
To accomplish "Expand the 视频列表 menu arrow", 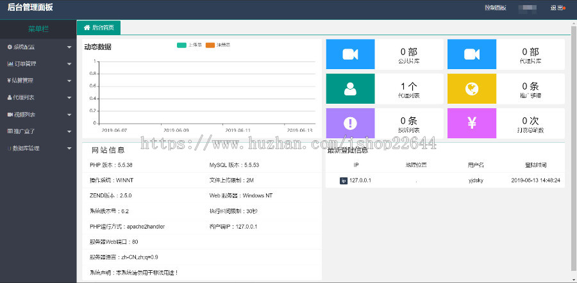I will click(x=69, y=115).
